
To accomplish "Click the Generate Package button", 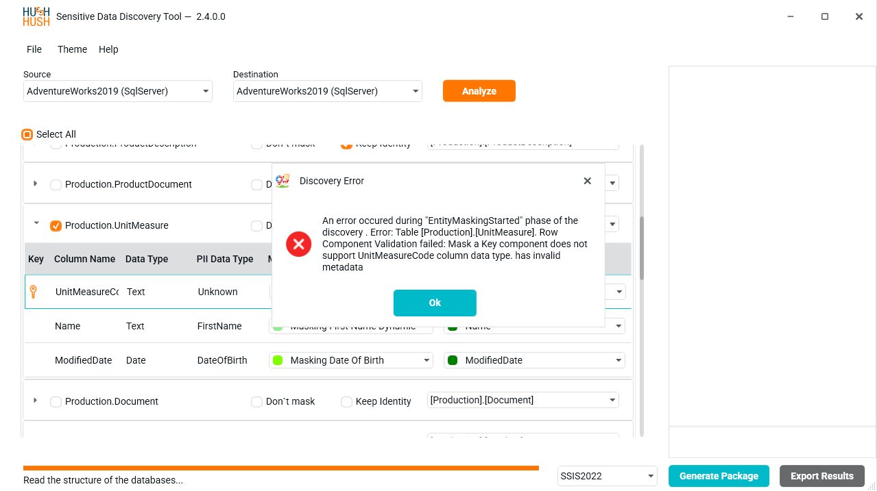I will (x=719, y=476).
